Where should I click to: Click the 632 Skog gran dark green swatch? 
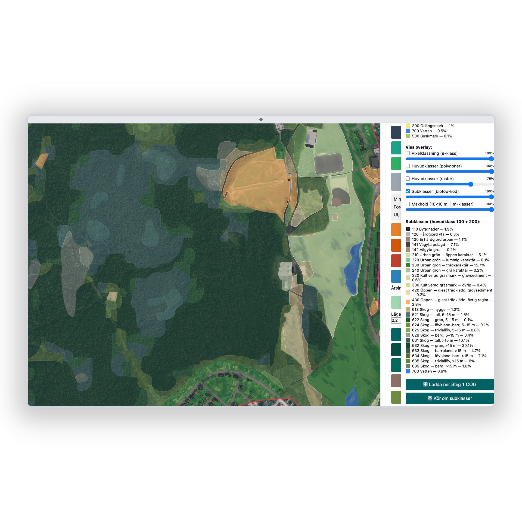point(408,346)
